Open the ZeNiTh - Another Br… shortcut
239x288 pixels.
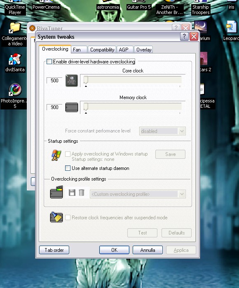[169, 8]
